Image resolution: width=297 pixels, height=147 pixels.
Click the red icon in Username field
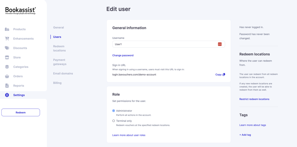(x=220, y=44)
